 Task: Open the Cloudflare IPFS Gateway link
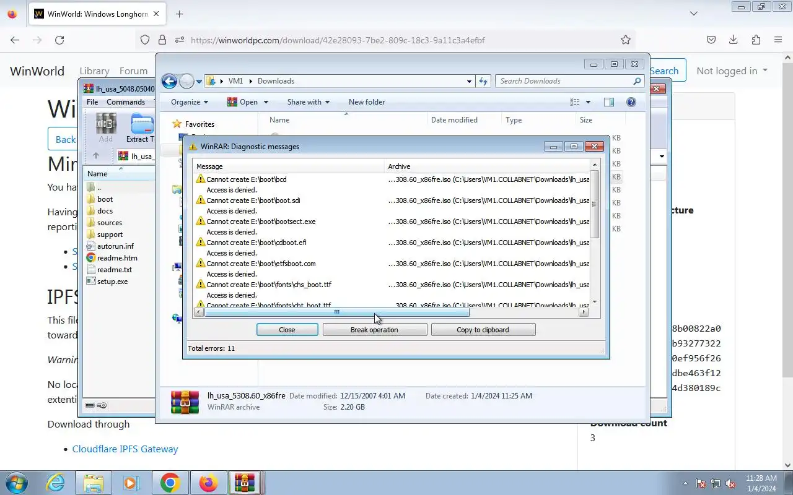(125, 449)
